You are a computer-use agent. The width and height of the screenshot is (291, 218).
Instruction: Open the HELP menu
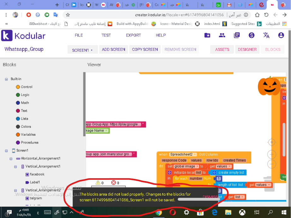click(x=161, y=35)
